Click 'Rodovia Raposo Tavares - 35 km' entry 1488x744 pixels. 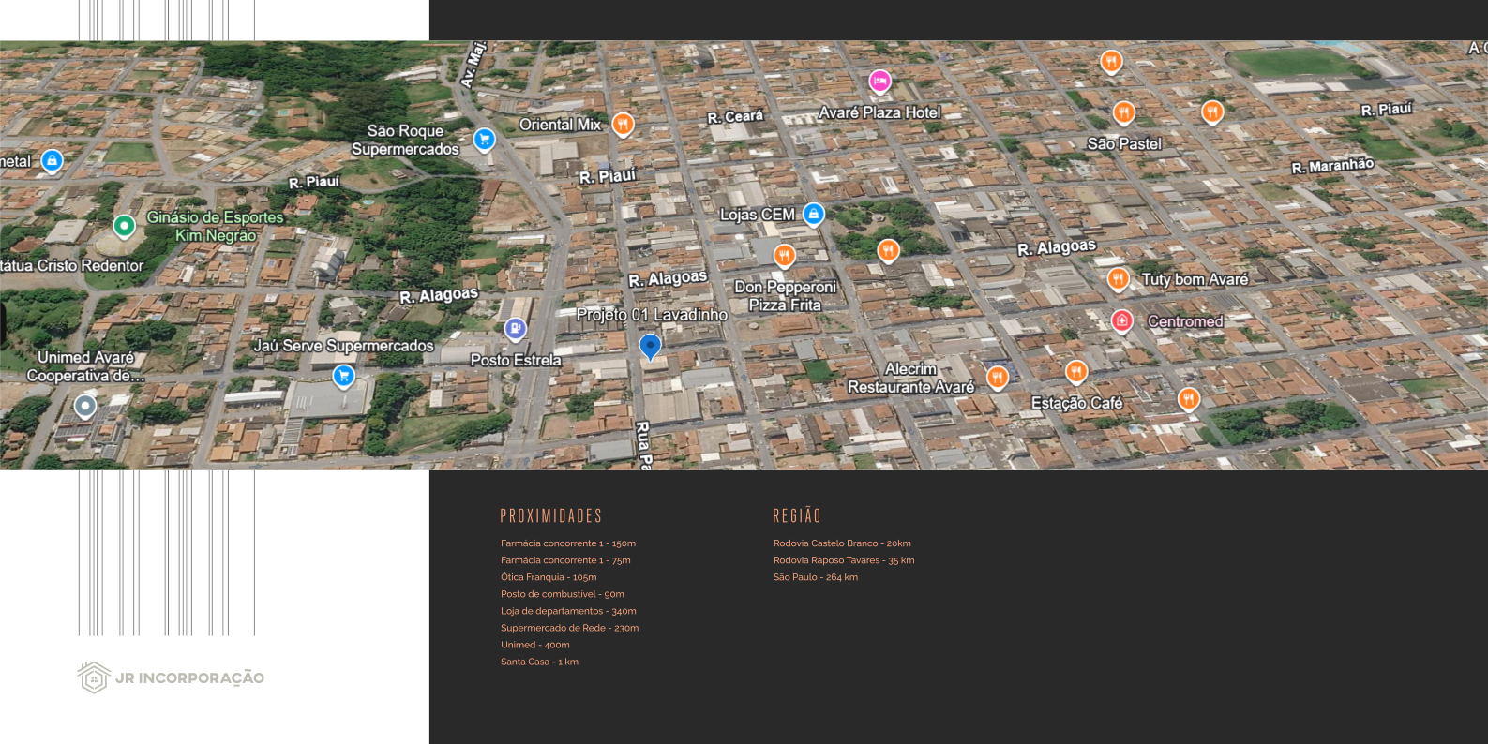844,560
